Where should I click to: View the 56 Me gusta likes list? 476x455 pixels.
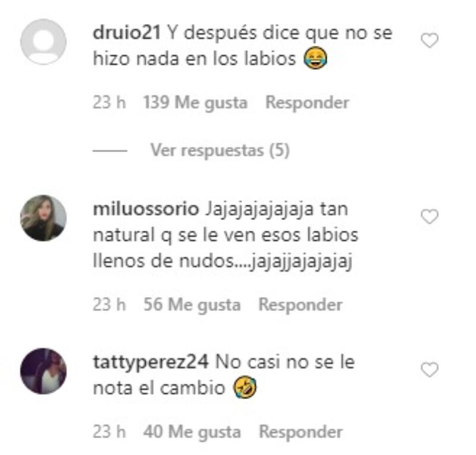[x=192, y=305]
